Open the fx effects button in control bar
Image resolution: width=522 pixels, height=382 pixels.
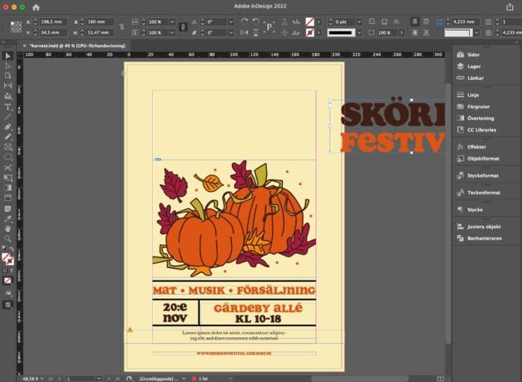pos(397,22)
